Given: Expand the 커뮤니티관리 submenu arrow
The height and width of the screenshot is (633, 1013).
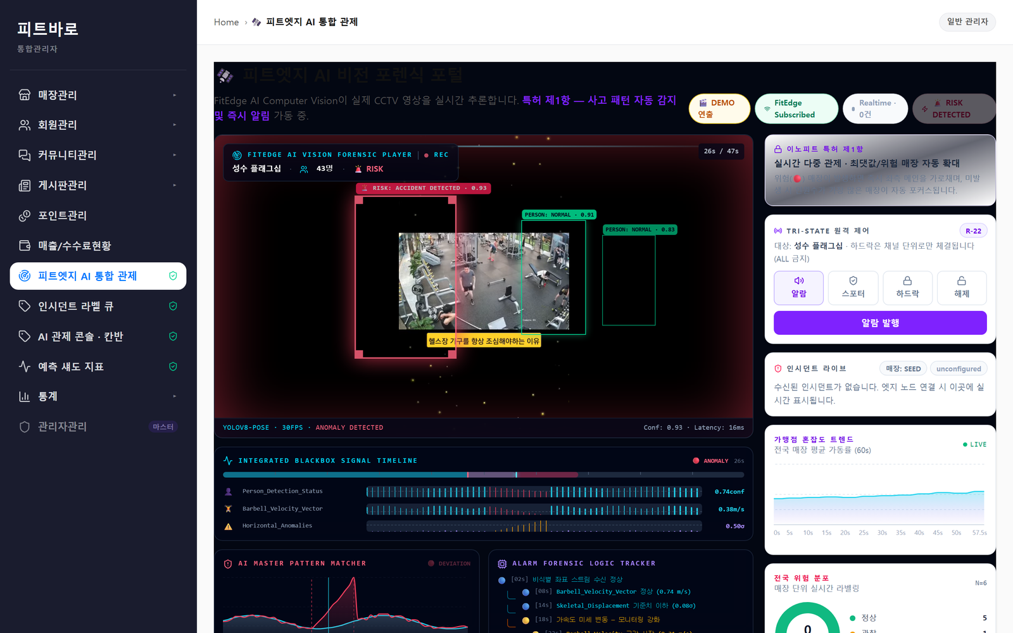Looking at the screenshot, I should coord(175,155).
